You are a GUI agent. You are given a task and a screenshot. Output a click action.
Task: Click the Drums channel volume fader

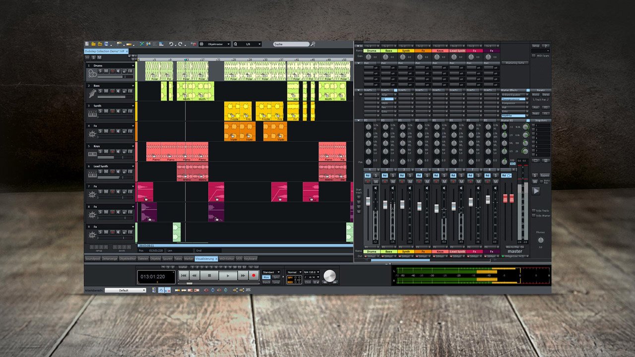[x=368, y=201]
